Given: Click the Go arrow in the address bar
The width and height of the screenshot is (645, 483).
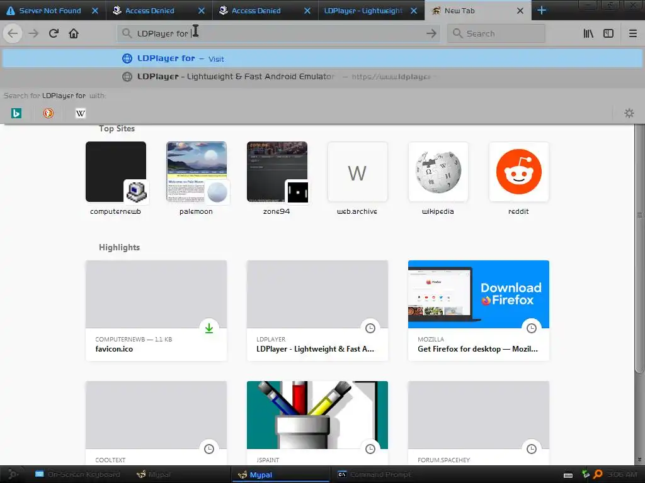Looking at the screenshot, I should [431, 34].
